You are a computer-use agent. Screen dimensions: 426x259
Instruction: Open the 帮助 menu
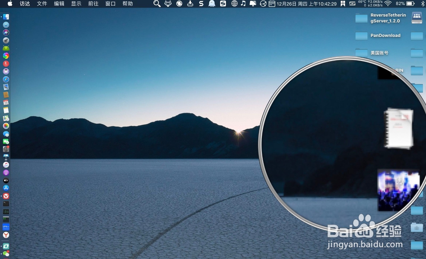point(128,3)
